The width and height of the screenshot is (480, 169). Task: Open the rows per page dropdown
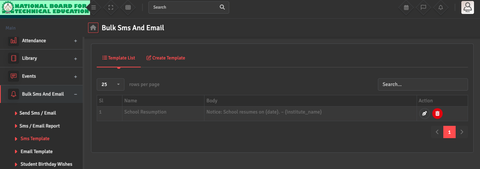coord(110,84)
